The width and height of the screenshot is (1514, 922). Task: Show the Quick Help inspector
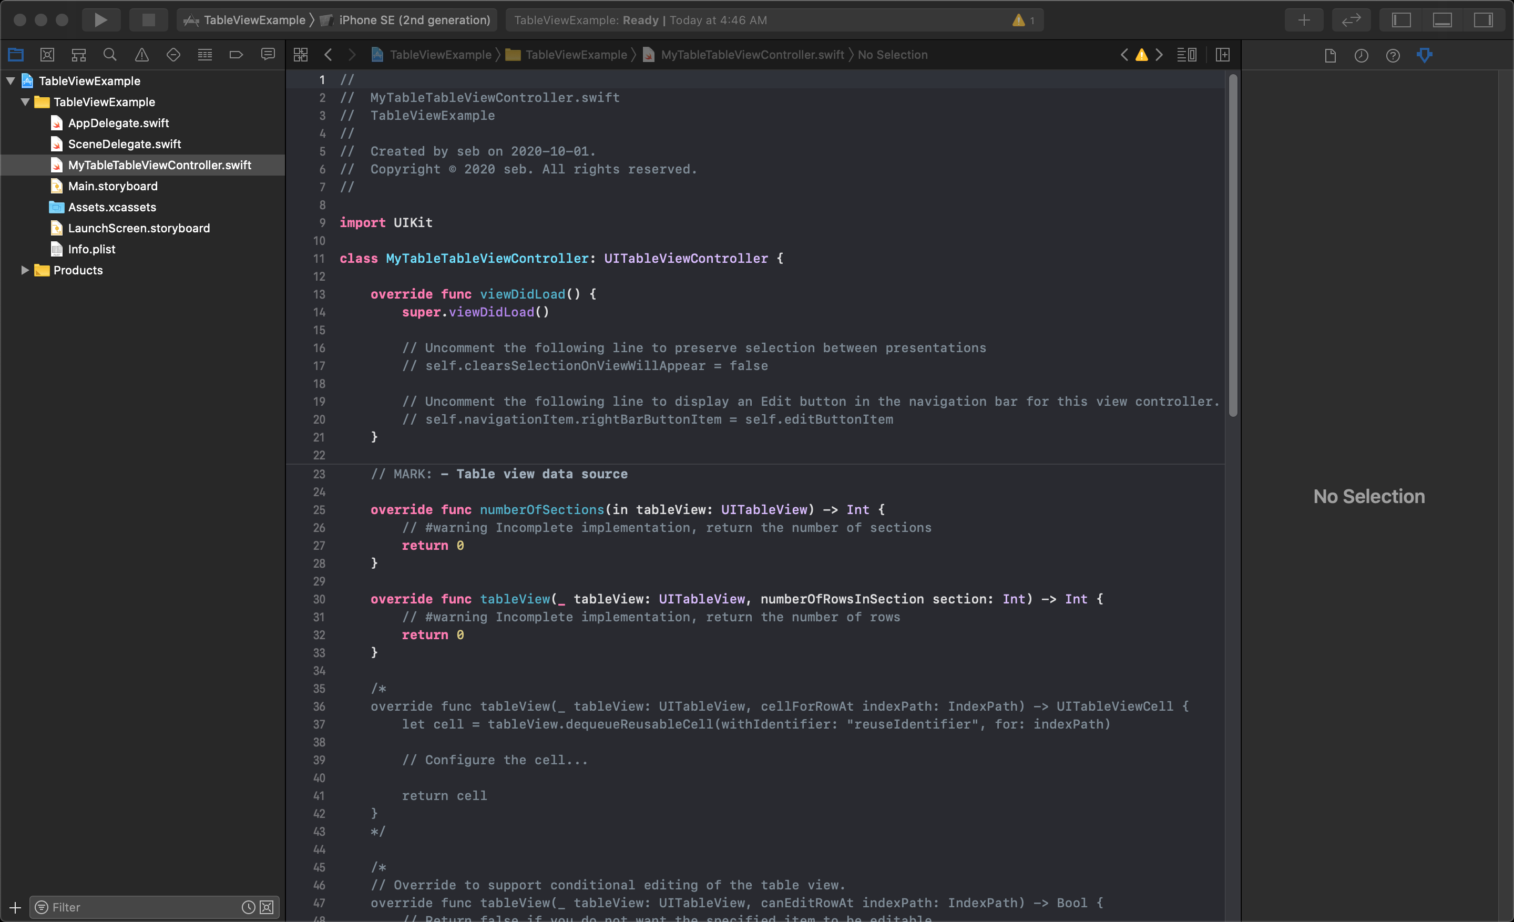pyautogui.click(x=1393, y=55)
